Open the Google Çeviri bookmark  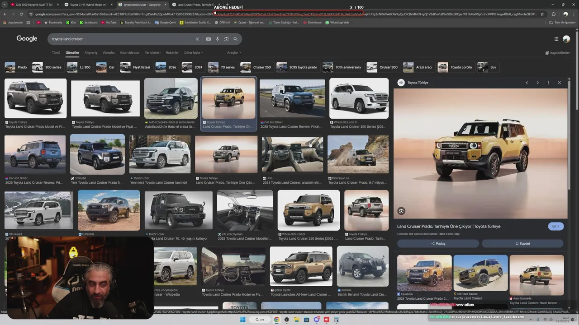coord(166,23)
